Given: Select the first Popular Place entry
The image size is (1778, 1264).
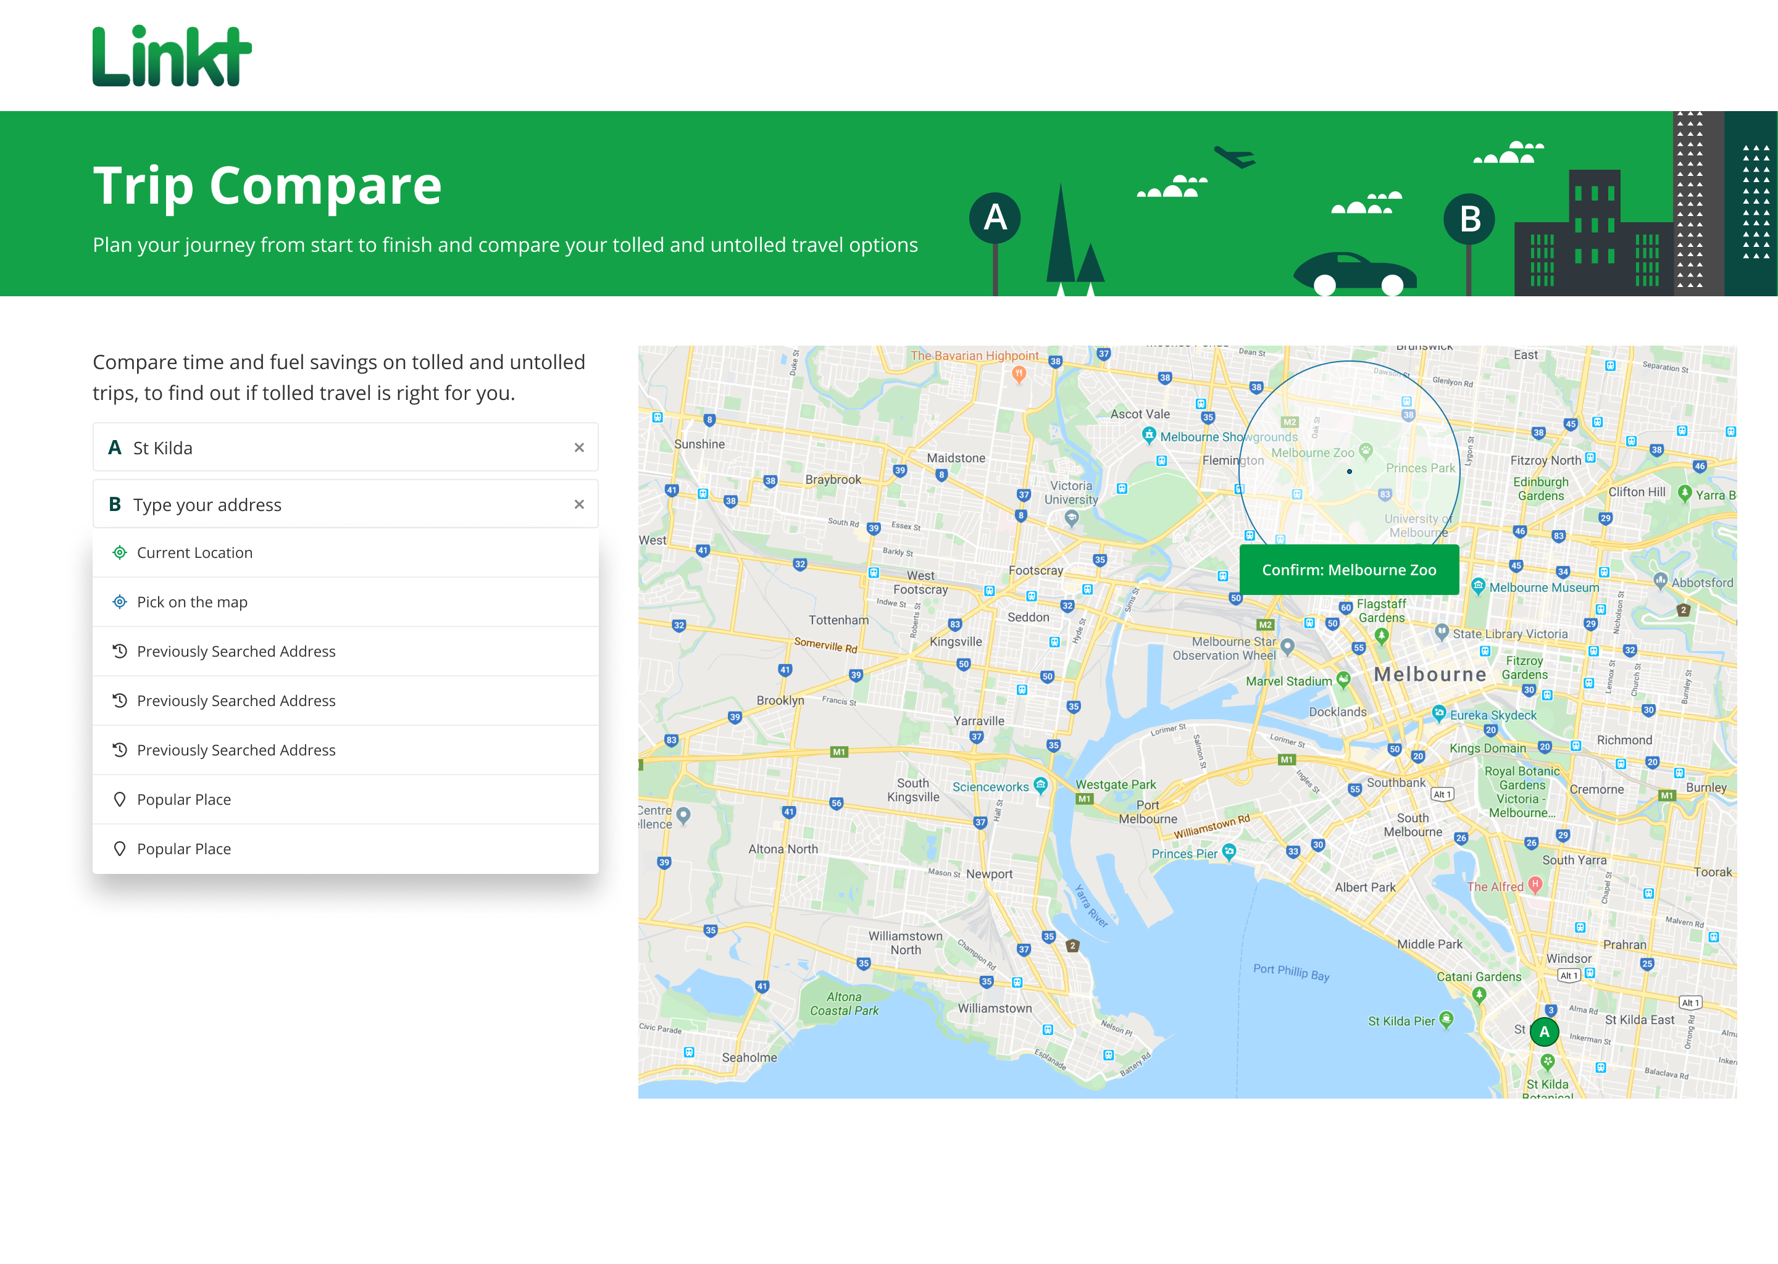Looking at the screenshot, I should [x=345, y=799].
